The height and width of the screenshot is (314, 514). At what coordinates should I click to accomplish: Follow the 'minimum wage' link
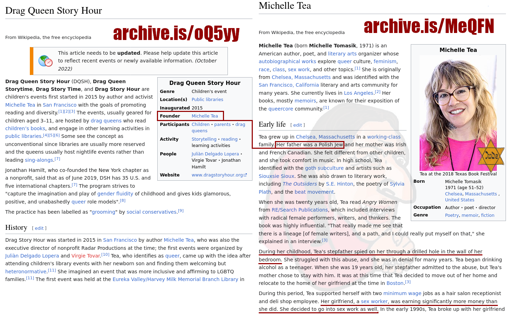402,293
